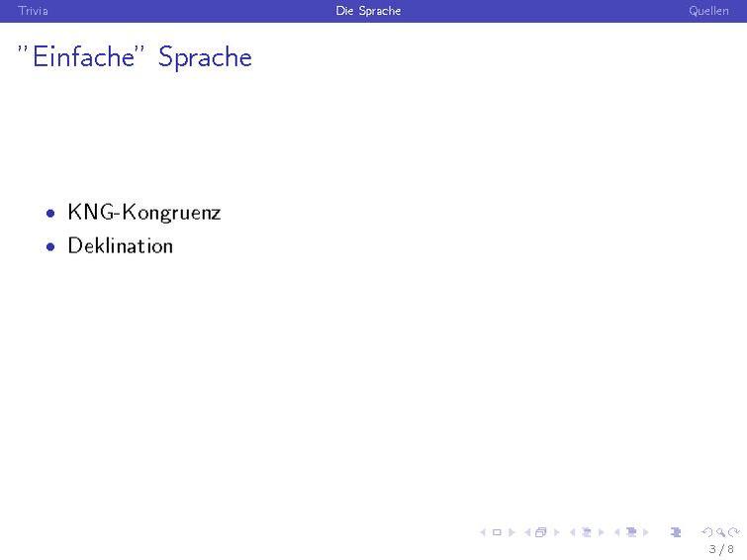
Task: Click the go back curved arrow
Action: point(705,532)
